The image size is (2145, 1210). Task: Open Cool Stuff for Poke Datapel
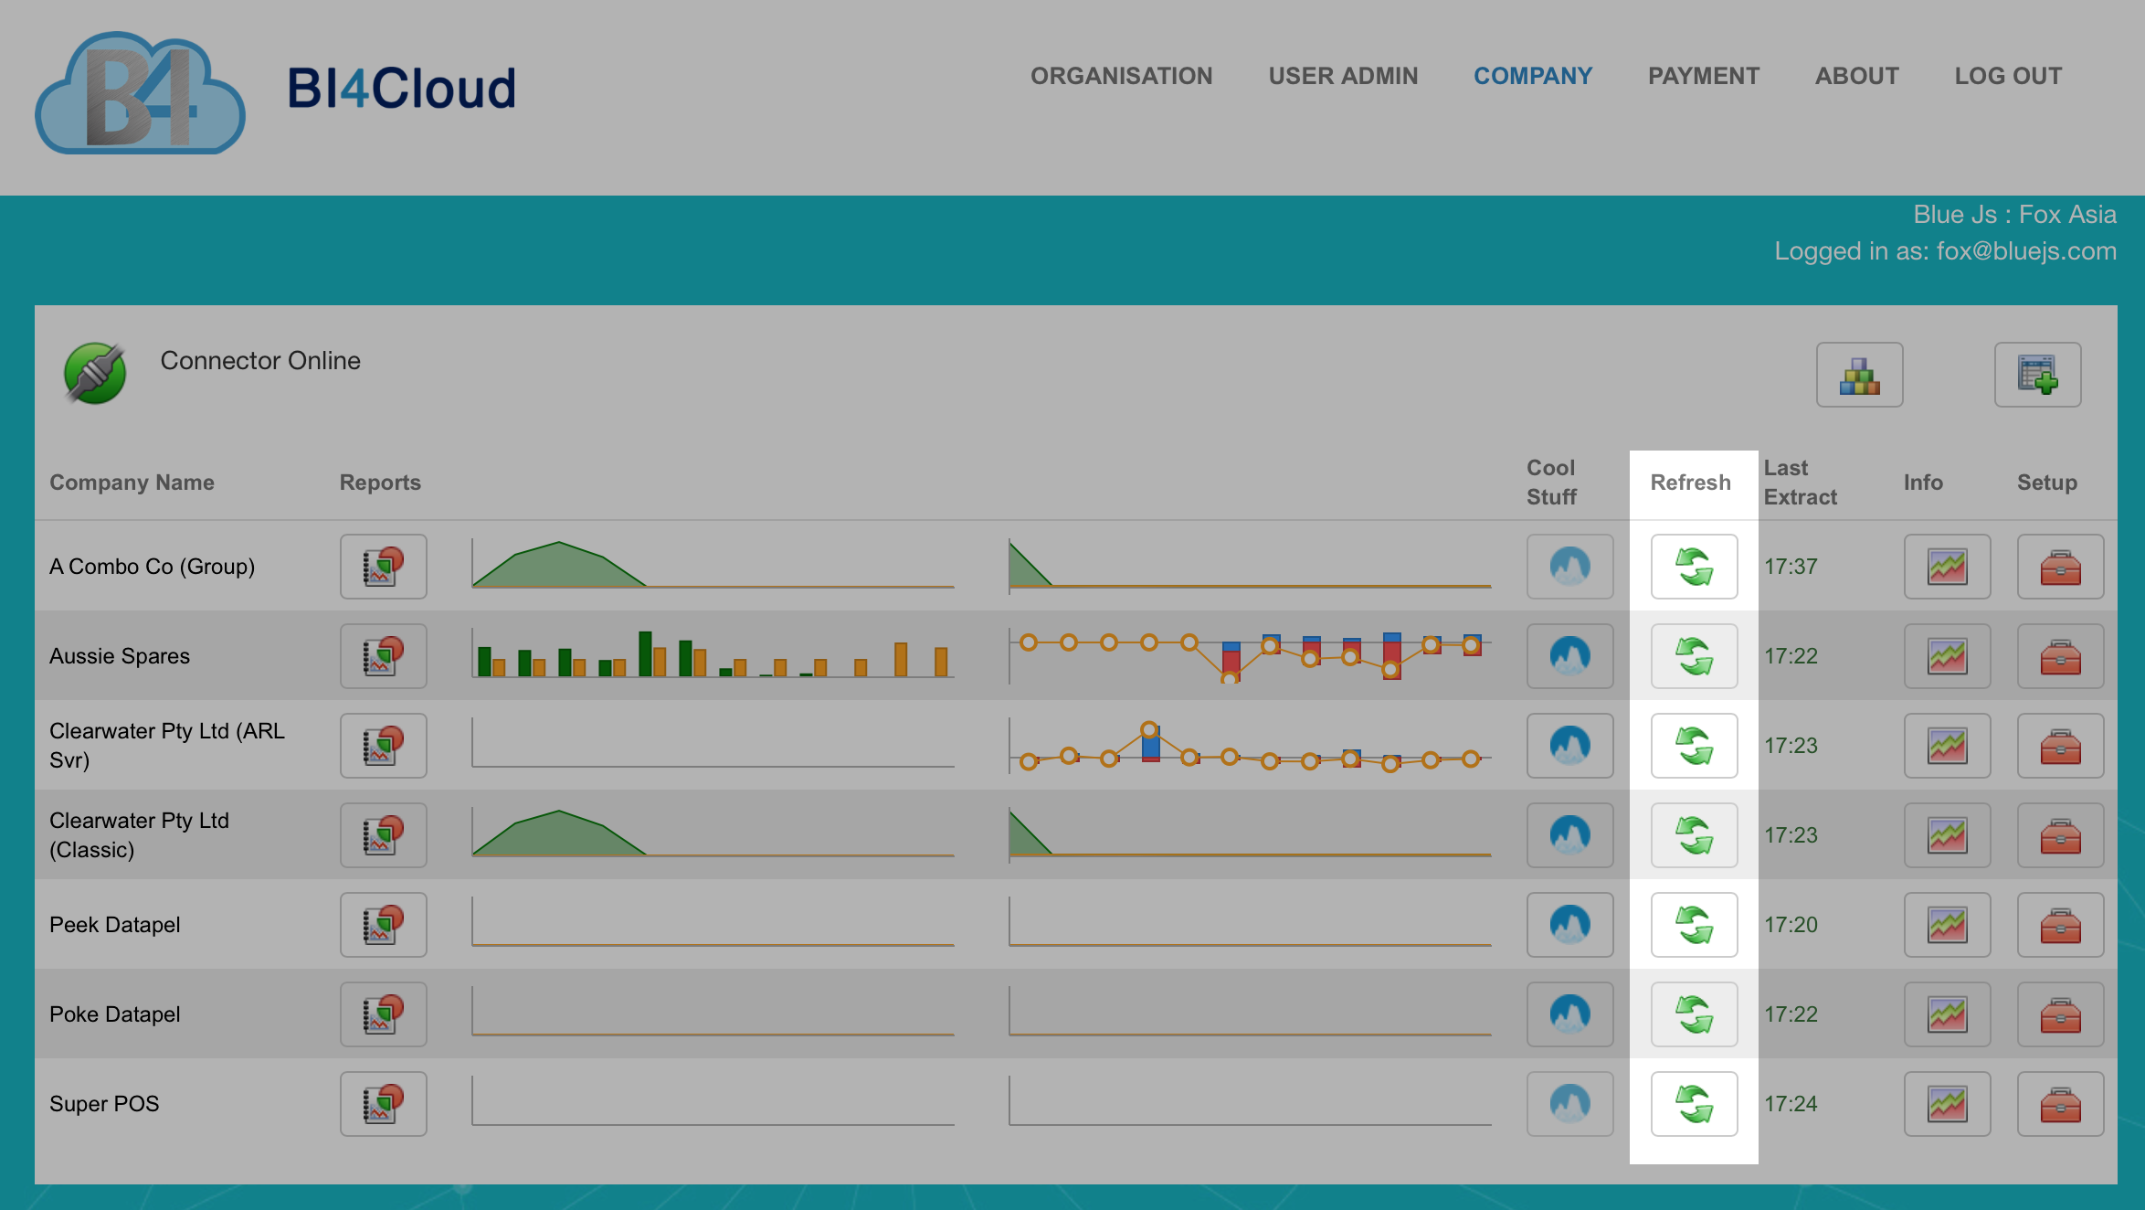pos(1570,1014)
